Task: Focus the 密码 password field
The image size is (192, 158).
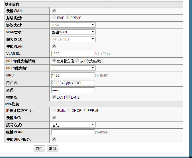Action: coord(73,90)
